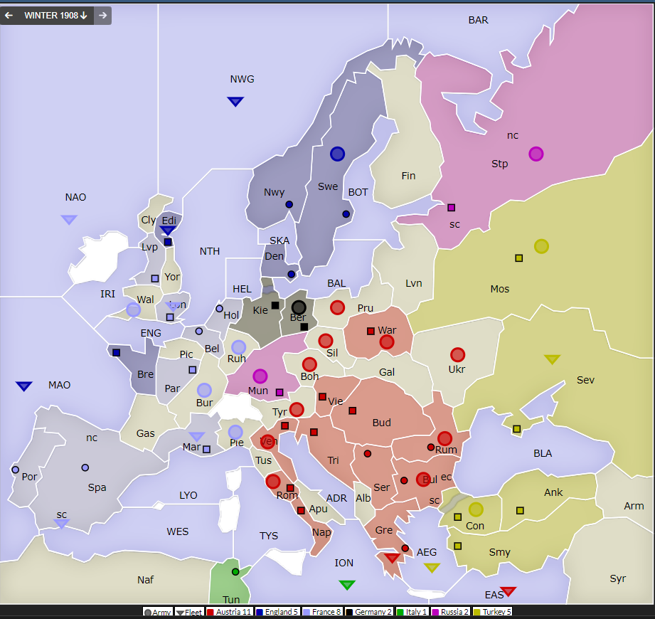Click the Fleet symbol in the legend
This screenshot has height=619, width=655.
pyautogui.click(x=180, y=613)
